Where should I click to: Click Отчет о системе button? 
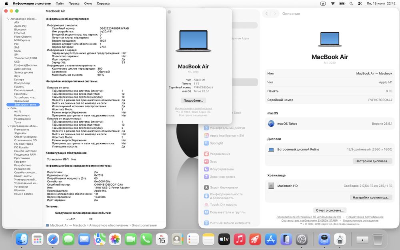(x=330, y=210)
